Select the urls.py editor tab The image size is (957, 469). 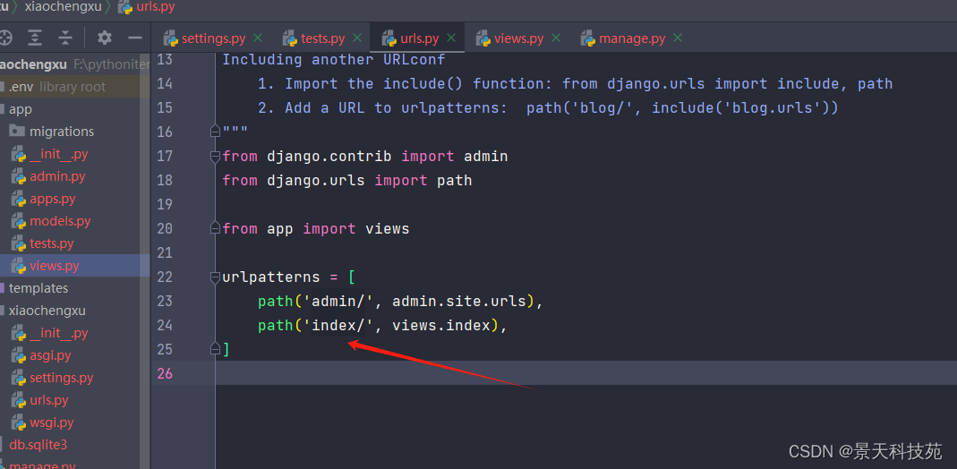(419, 38)
